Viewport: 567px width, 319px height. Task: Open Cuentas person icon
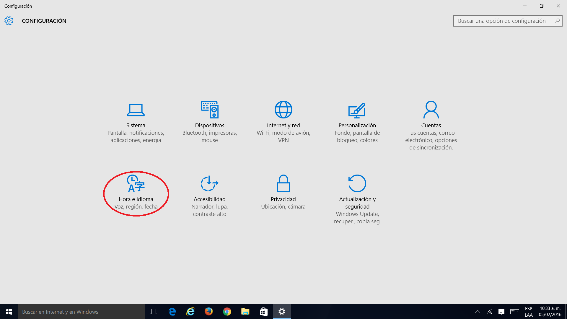point(431,110)
